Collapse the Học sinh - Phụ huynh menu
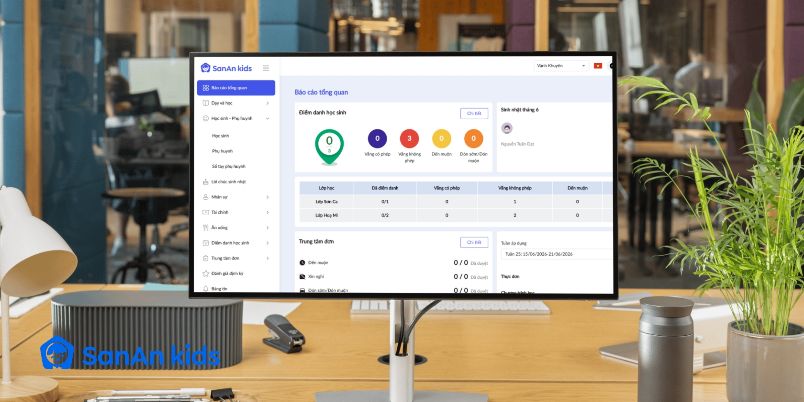804x402 pixels. (x=236, y=118)
